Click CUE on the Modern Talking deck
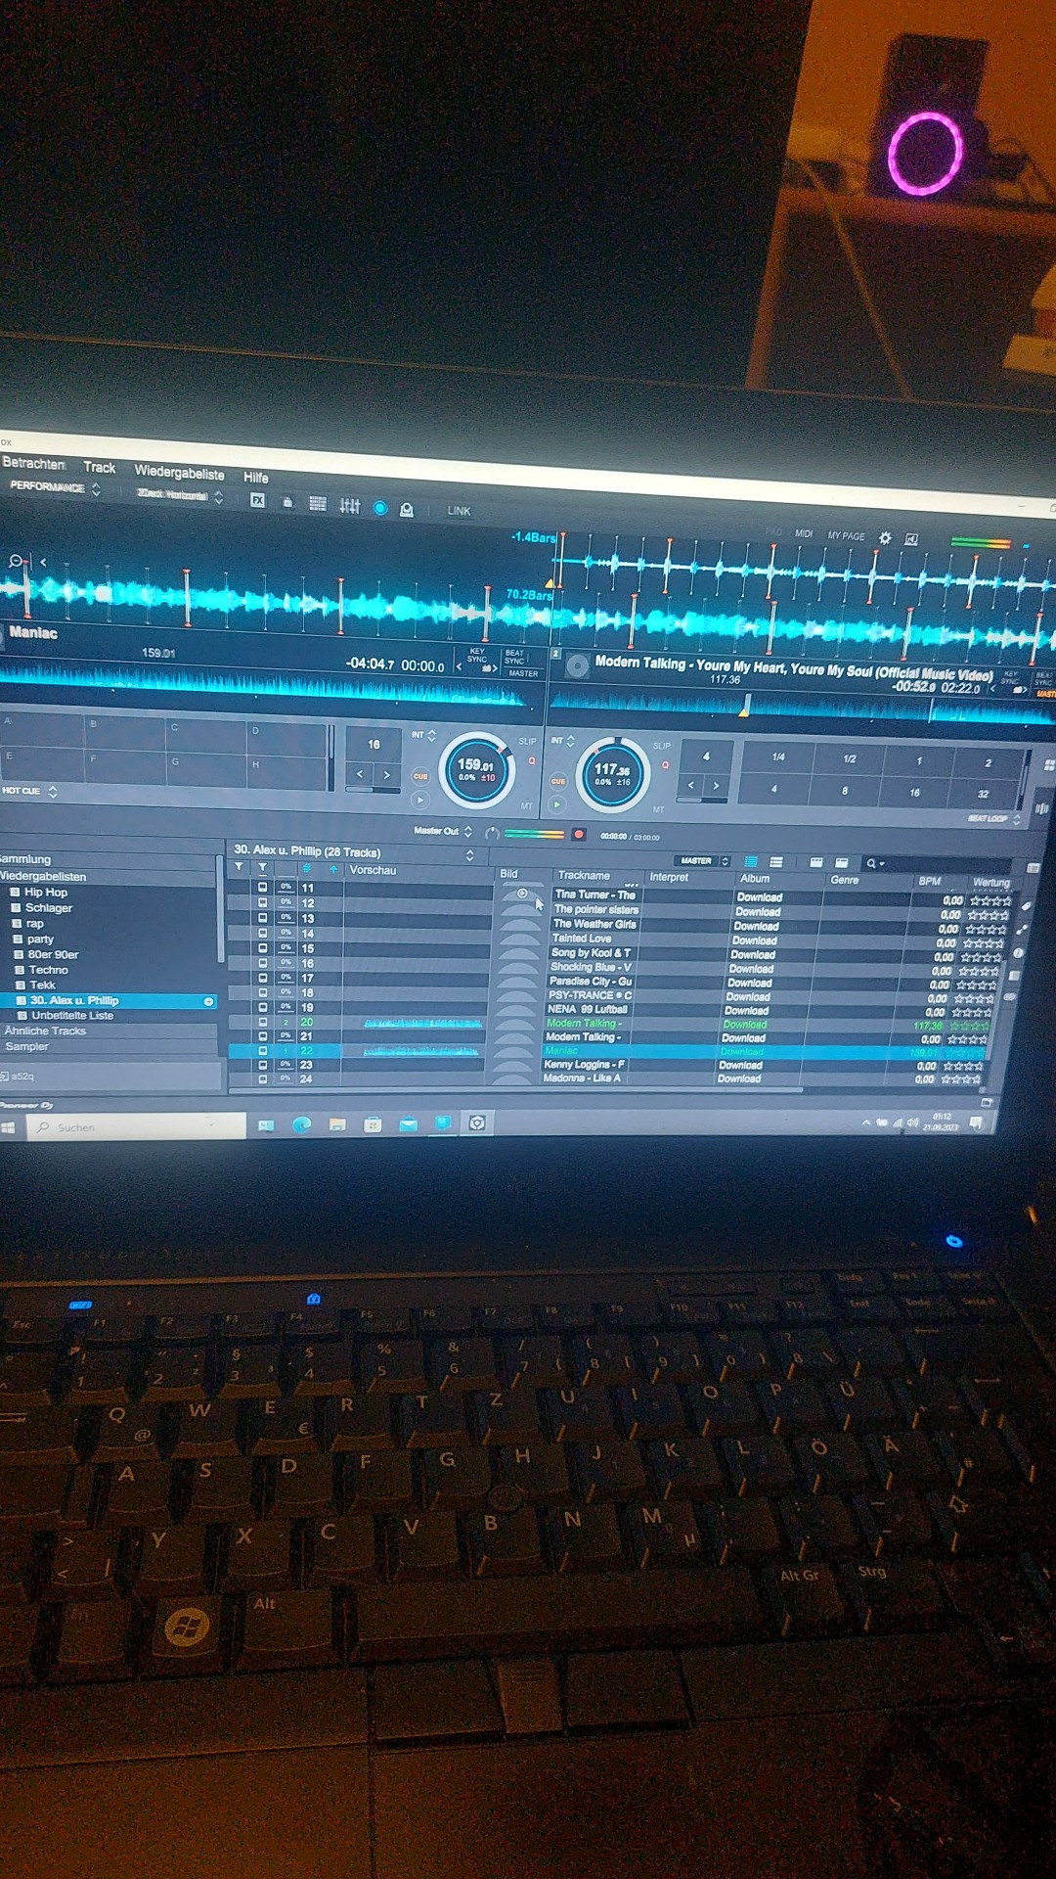 pos(558,781)
